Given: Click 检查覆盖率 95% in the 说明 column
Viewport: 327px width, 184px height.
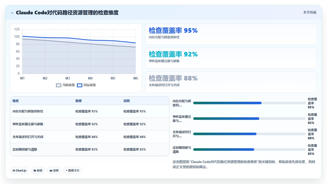Looking at the screenshot, I should pos(135,111).
